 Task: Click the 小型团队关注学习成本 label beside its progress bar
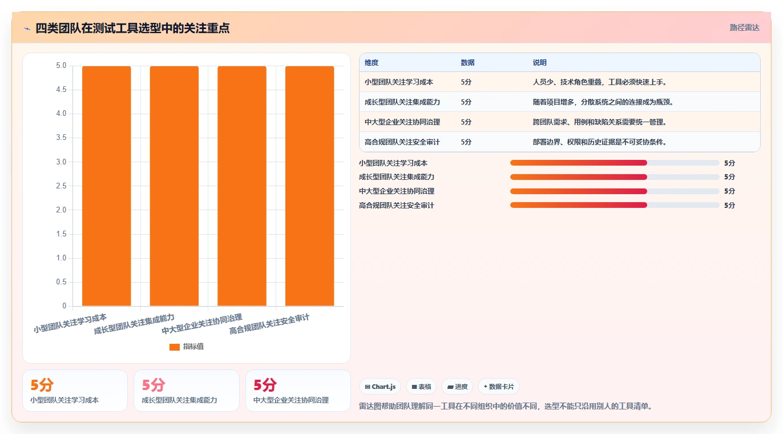(393, 163)
